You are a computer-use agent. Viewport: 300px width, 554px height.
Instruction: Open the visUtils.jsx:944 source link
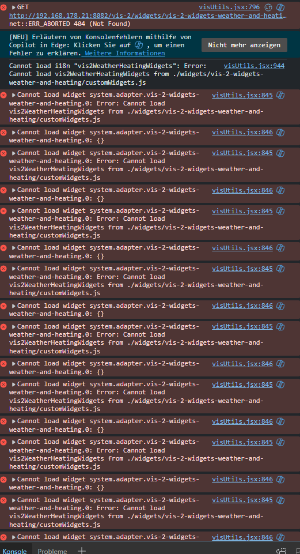pyautogui.click(x=254, y=66)
